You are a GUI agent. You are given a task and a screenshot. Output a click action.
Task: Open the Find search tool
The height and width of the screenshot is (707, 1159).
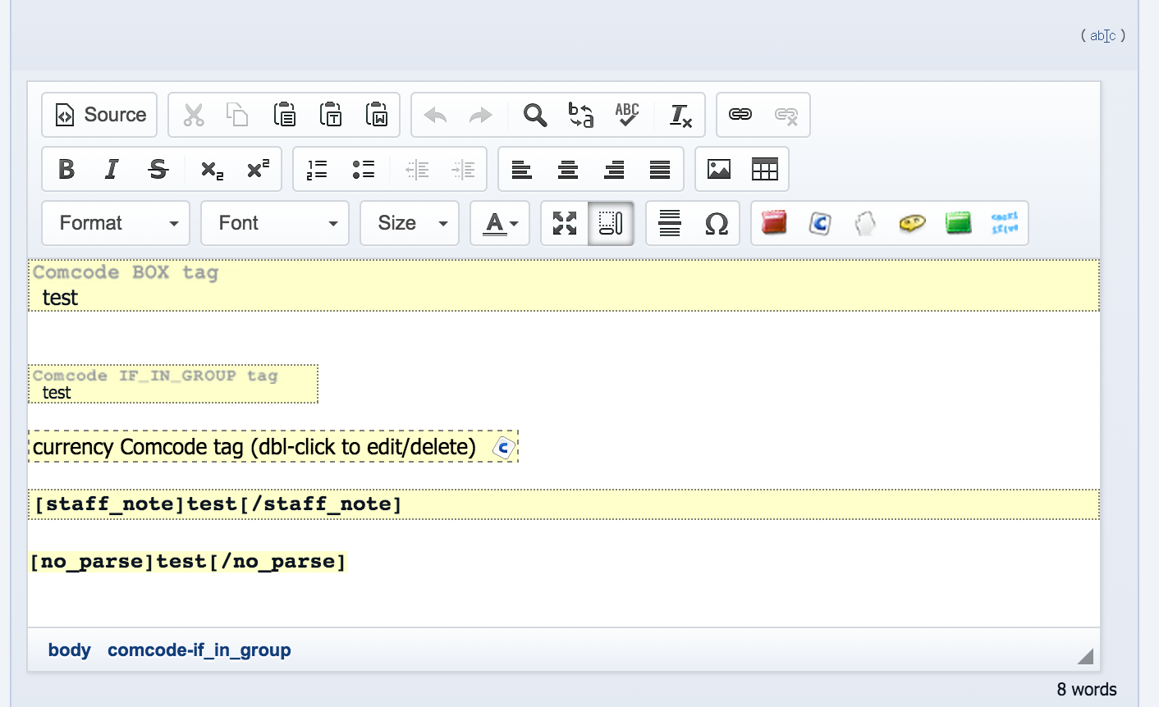click(535, 115)
